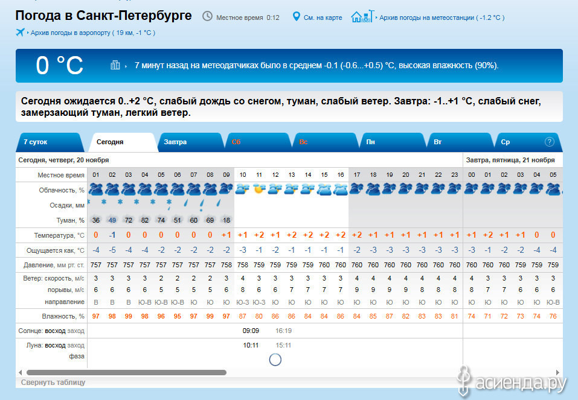
Task: Toggle Sun row to восход
Action: coord(56,331)
